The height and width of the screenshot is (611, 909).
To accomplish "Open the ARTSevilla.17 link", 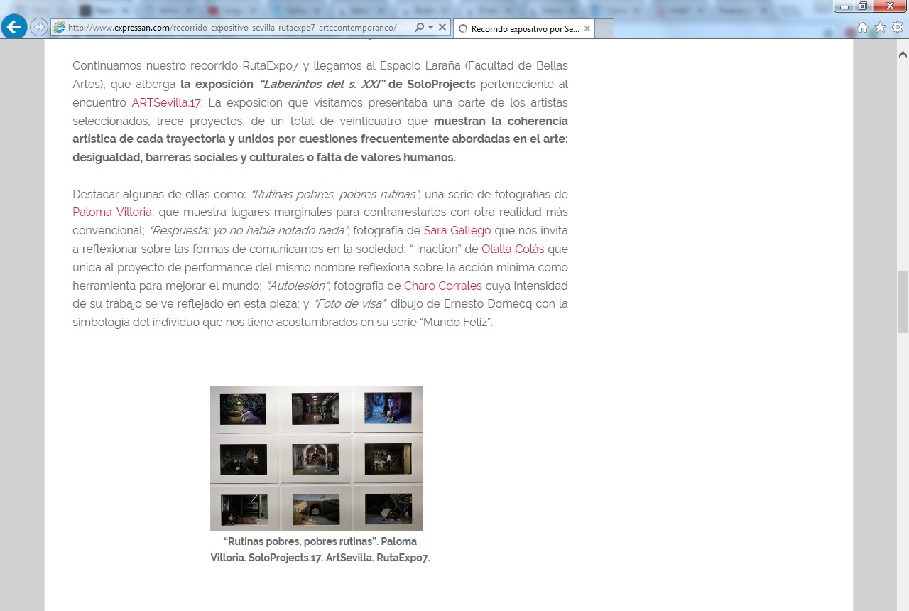I will click(166, 102).
